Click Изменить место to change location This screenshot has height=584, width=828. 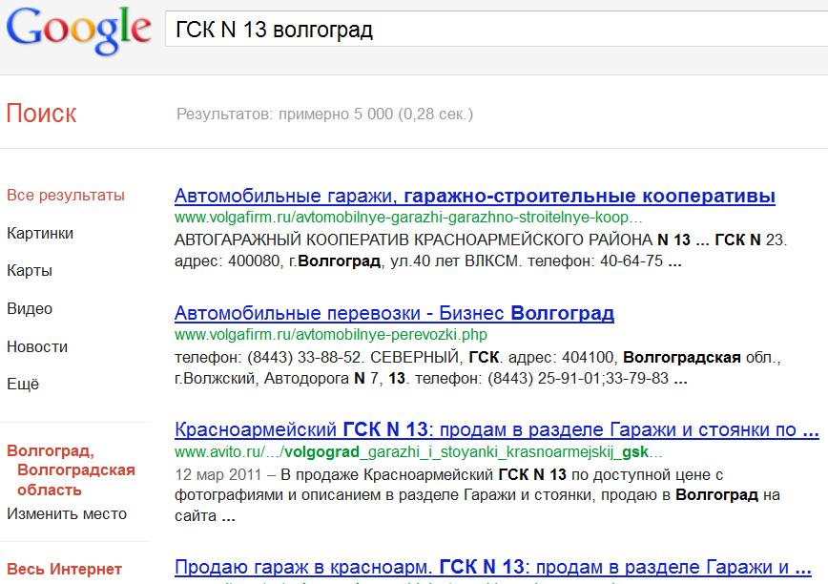67,514
